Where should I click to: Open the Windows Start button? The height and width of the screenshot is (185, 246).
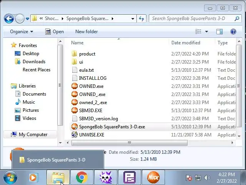[x=10, y=178]
